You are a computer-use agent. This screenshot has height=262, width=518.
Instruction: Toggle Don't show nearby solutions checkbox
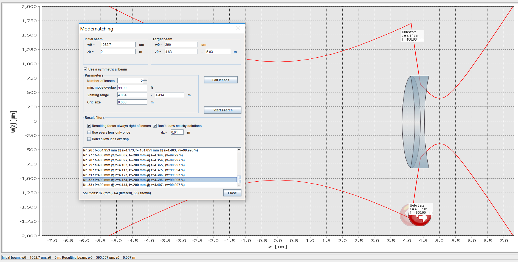tap(155, 126)
